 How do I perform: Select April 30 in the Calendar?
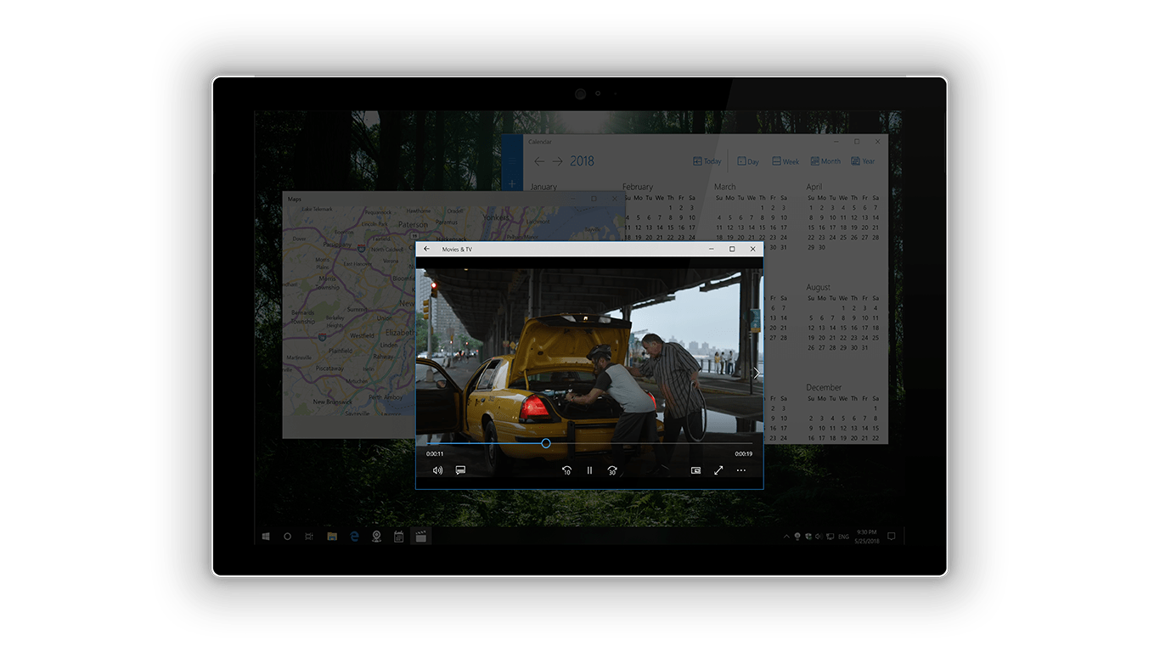(x=822, y=248)
